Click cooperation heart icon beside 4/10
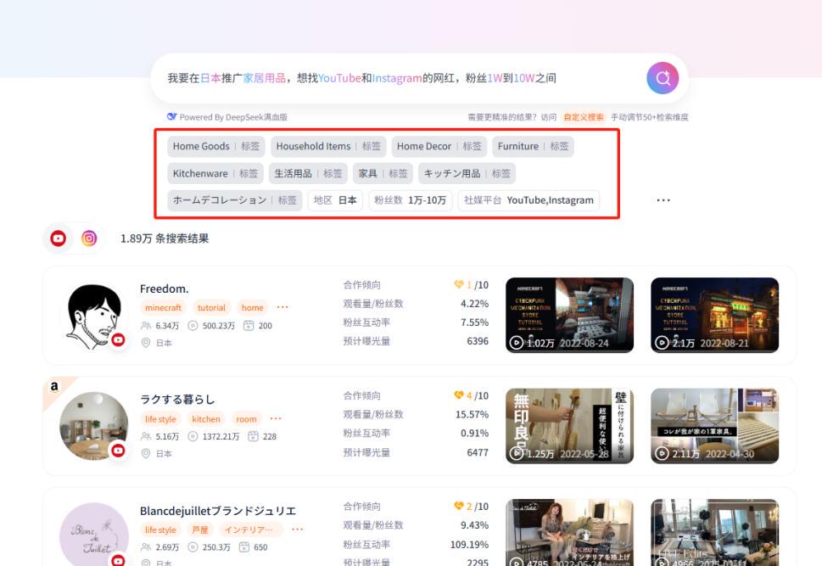The height and width of the screenshot is (566, 822). pos(459,395)
